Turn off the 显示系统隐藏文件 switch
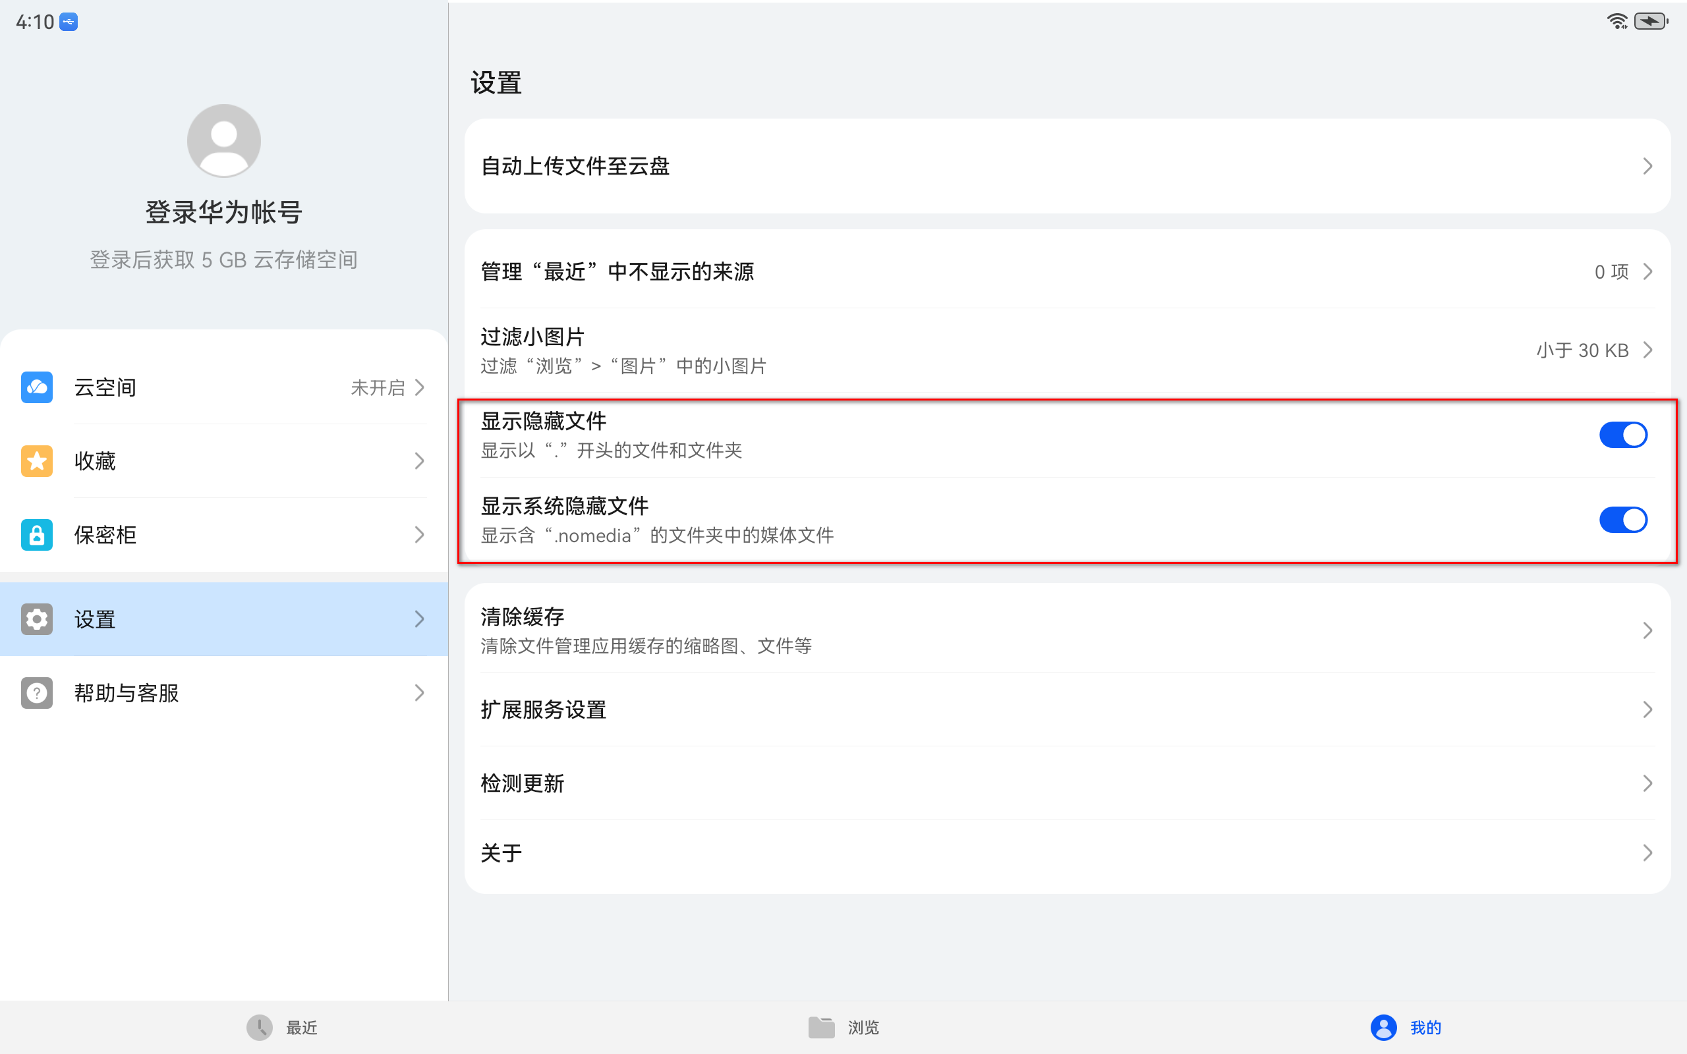1687x1054 pixels. pyautogui.click(x=1624, y=519)
